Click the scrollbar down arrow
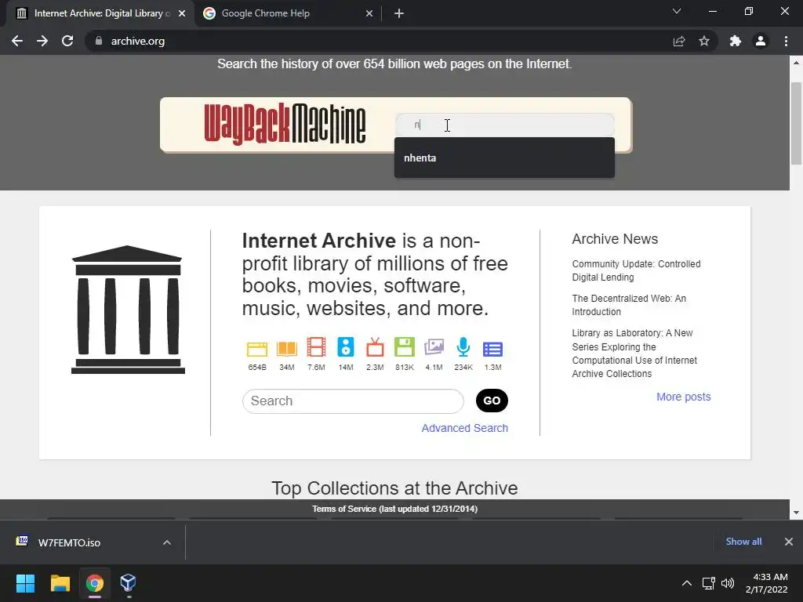This screenshot has height=602, width=803. click(x=796, y=512)
